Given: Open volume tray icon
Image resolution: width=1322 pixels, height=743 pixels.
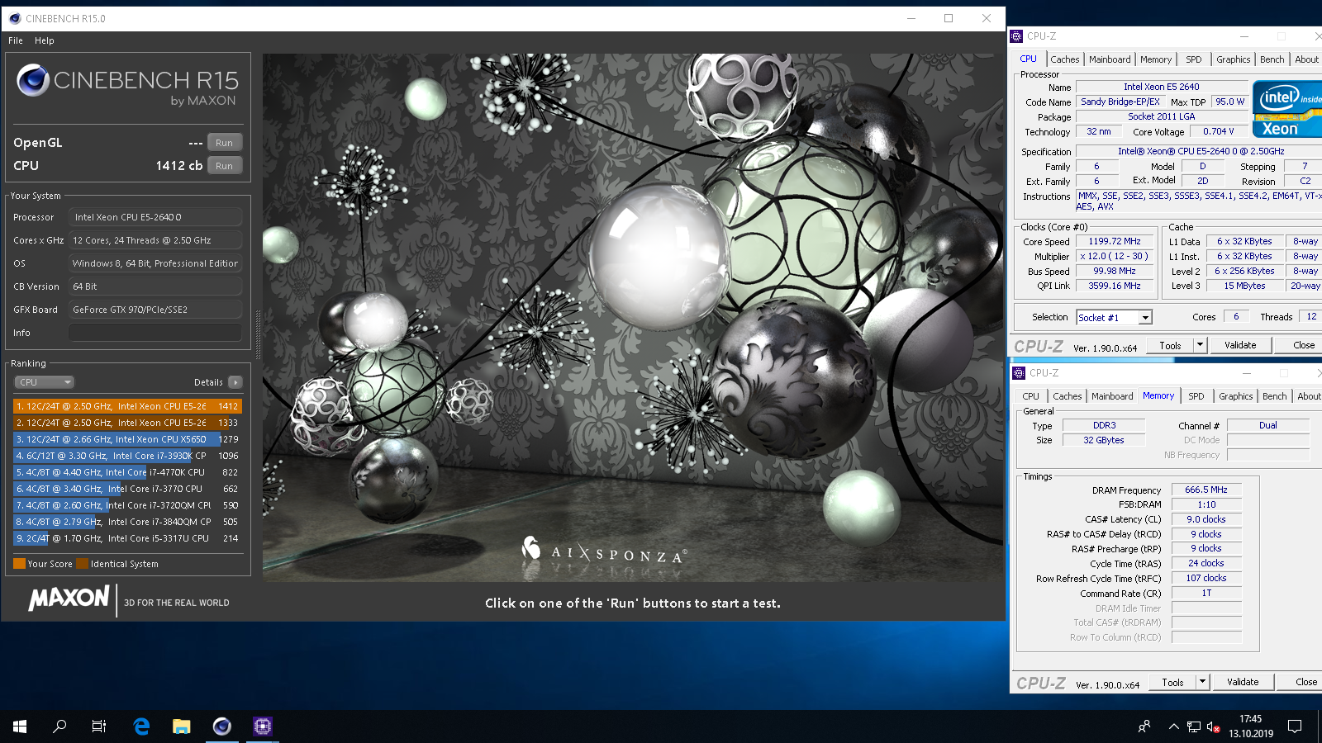Looking at the screenshot, I should 1214,726.
